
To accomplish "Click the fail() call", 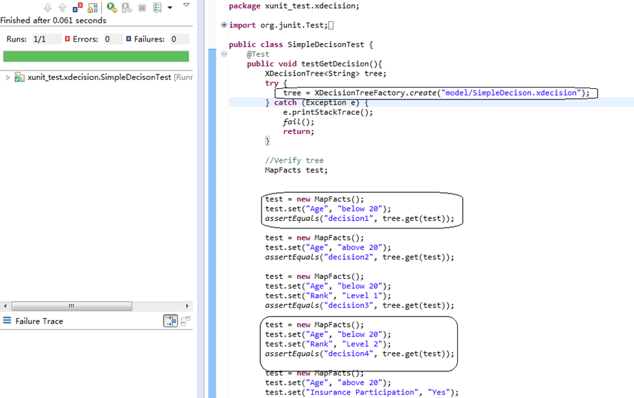I will pos(299,122).
